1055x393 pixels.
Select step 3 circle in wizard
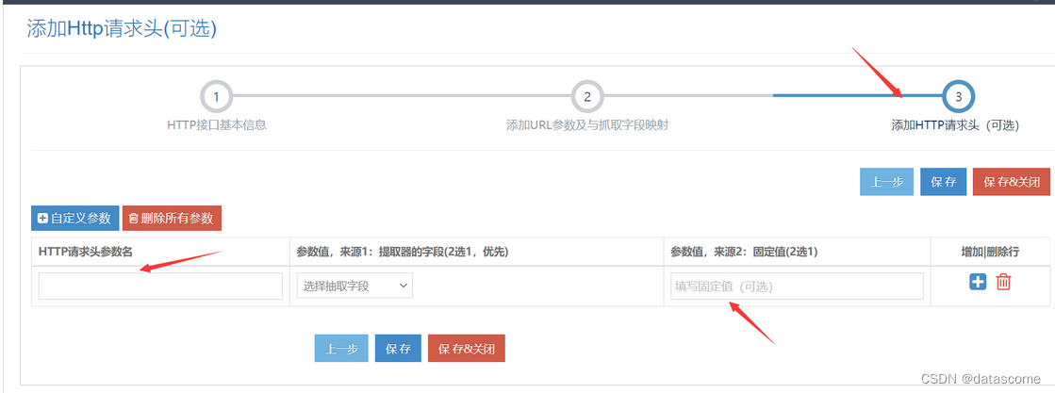(959, 97)
